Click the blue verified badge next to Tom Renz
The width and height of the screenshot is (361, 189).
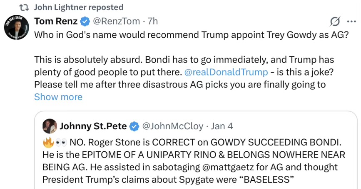coord(85,21)
